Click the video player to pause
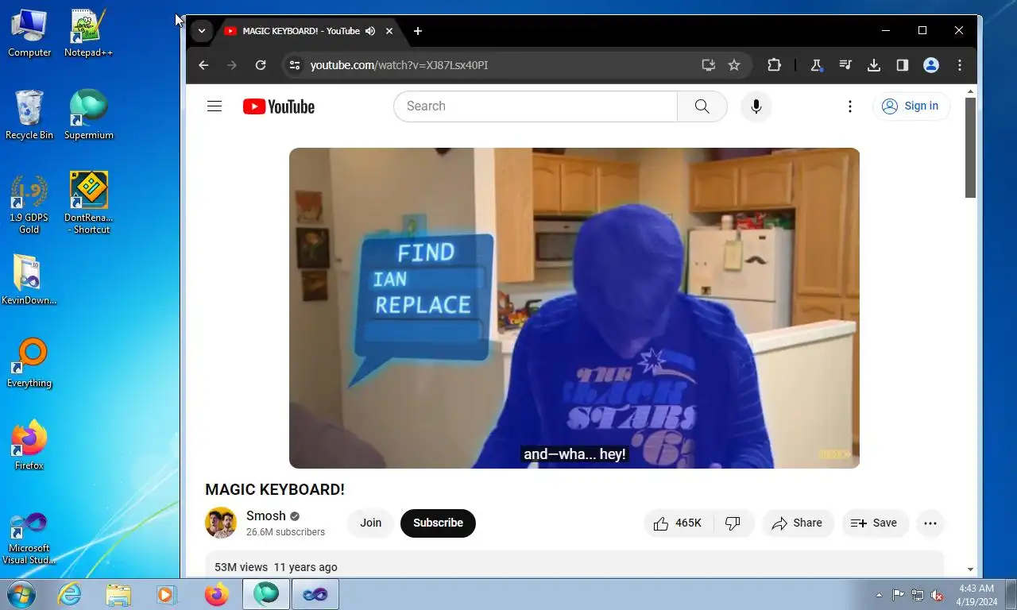The image size is (1017, 610). 574,308
